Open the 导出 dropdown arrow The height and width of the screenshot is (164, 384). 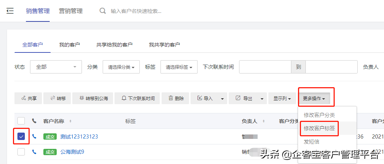click(x=262, y=99)
